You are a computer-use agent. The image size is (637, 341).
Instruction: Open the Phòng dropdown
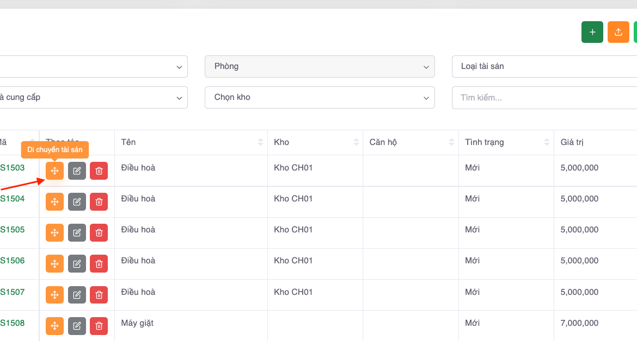[320, 66]
